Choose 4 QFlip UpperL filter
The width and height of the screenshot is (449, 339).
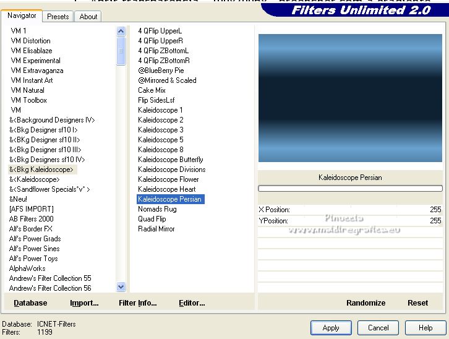click(x=160, y=31)
